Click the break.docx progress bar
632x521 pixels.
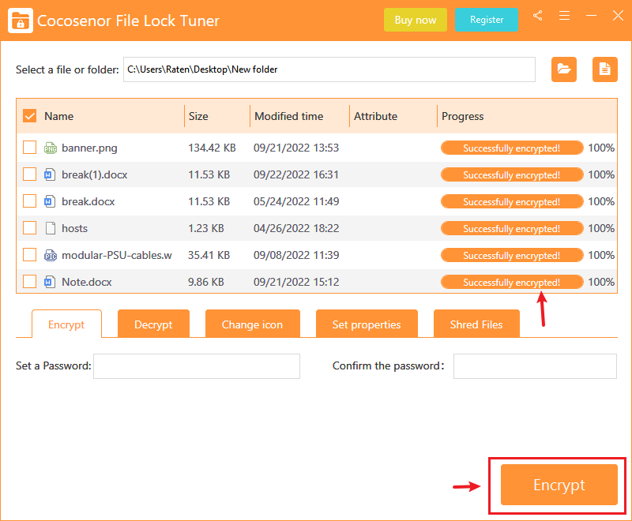coord(512,201)
